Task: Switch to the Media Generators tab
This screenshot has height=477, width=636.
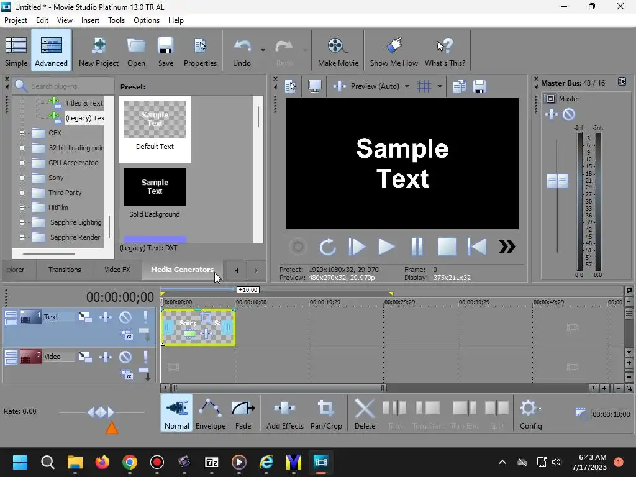Action: point(182,270)
